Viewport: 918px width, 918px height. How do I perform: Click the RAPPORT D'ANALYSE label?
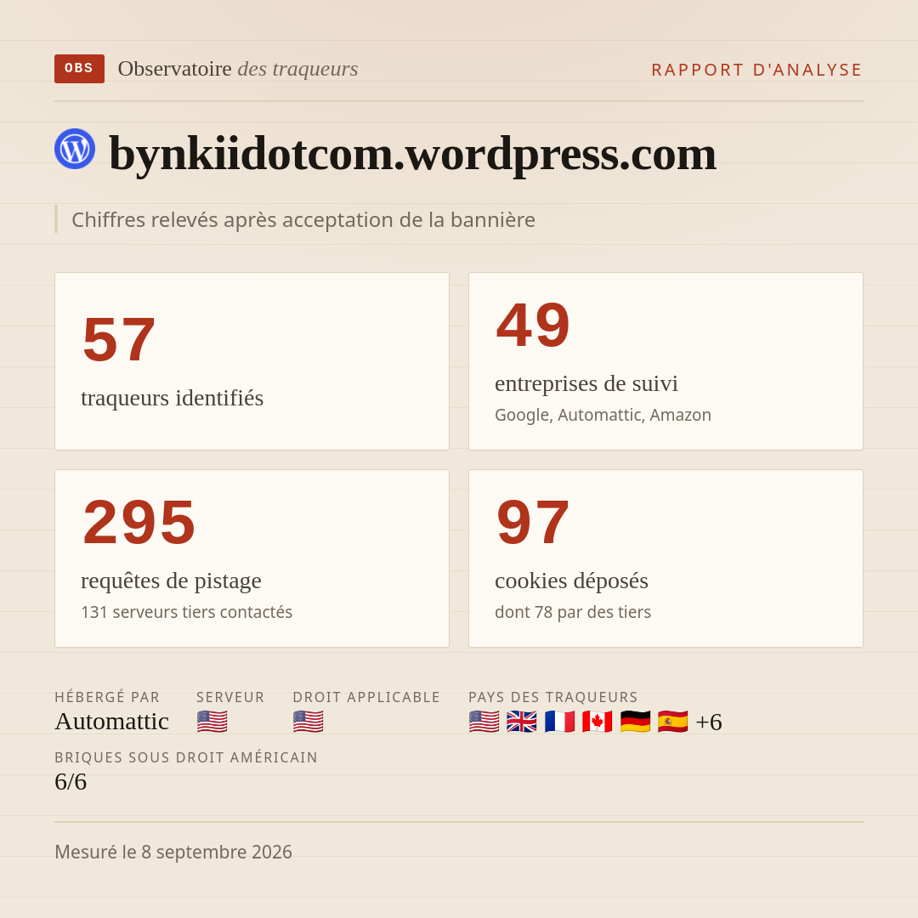click(757, 70)
